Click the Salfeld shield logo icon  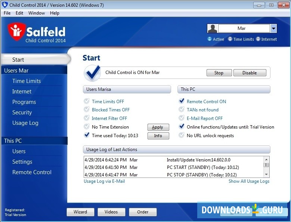click(x=16, y=31)
